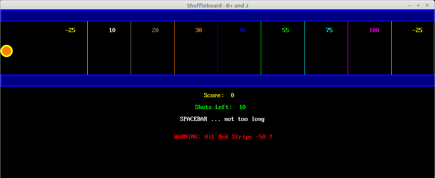Click the red WARNING message
The width and height of the screenshot is (435, 178).
click(223, 137)
